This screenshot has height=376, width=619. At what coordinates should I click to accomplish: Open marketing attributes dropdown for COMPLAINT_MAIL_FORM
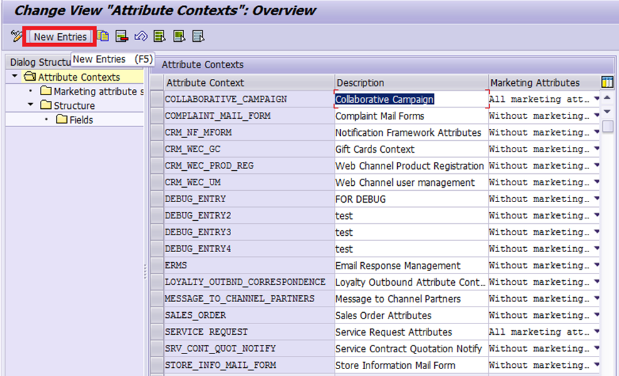[596, 116]
